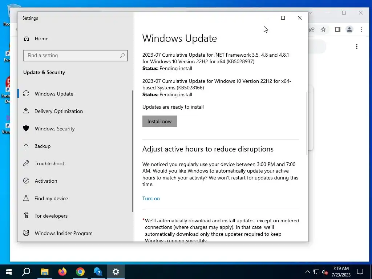372x279 pixels.
Task: Click the KB5028166 update description text
Action: (217, 84)
